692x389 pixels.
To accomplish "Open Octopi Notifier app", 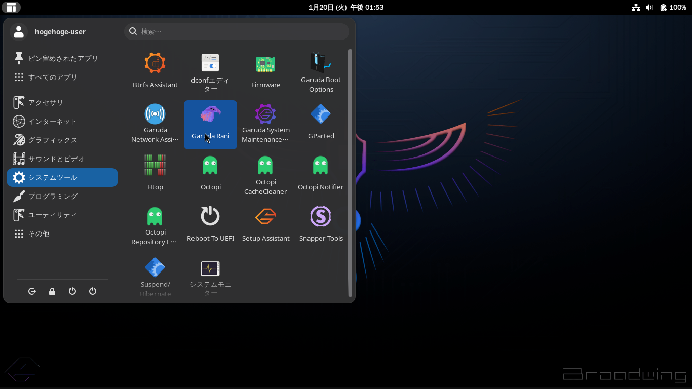I will 321,173.
